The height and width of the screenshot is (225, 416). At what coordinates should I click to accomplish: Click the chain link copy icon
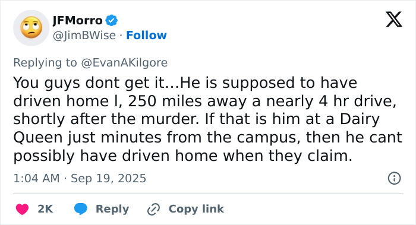153,209
